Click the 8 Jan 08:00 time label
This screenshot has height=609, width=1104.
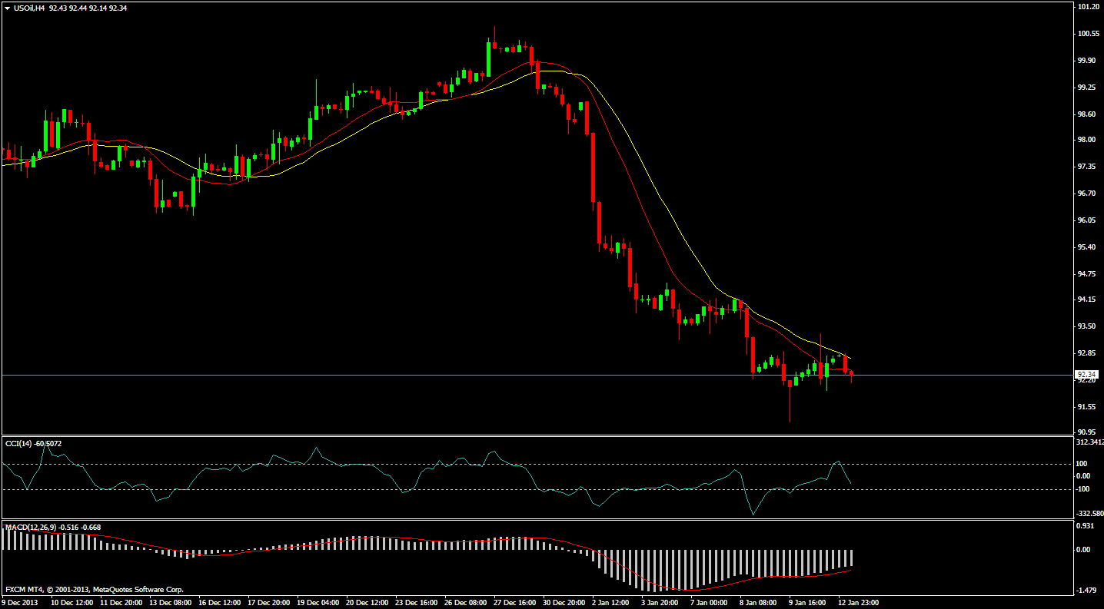[x=759, y=603]
